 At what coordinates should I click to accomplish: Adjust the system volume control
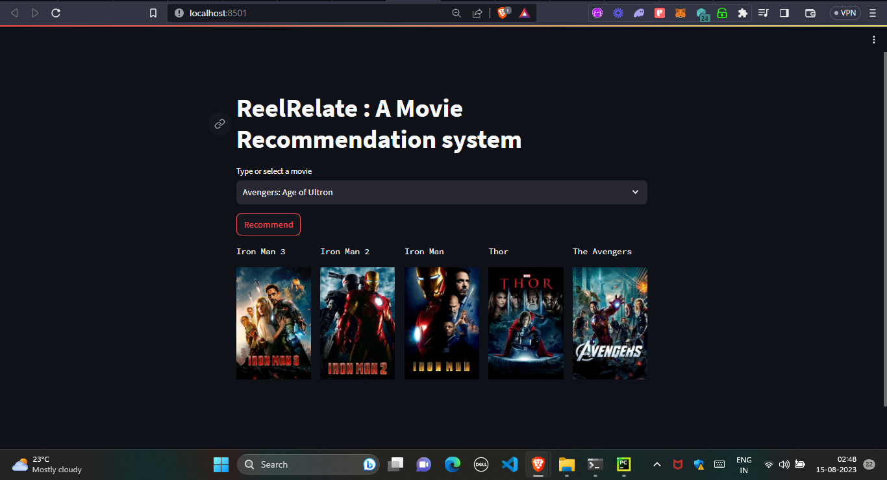(x=784, y=464)
